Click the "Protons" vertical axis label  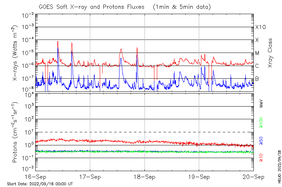click(15, 132)
